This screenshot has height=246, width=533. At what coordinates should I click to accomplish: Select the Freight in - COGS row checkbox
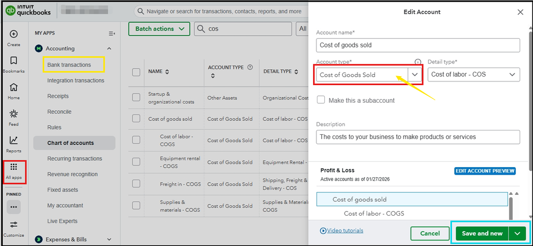pyautogui.click(x=136, y=184)
